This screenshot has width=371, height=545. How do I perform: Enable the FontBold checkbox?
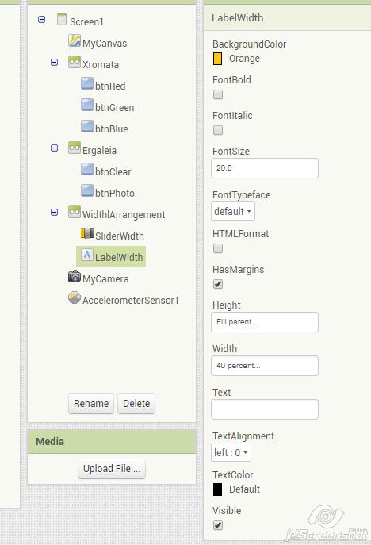pyautogui.click(x=218, y=94)
